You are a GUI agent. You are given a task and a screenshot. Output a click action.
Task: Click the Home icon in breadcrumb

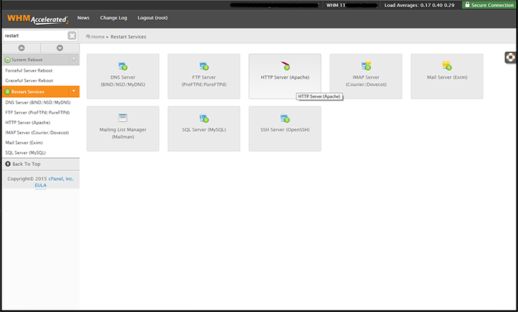(88, 36)
